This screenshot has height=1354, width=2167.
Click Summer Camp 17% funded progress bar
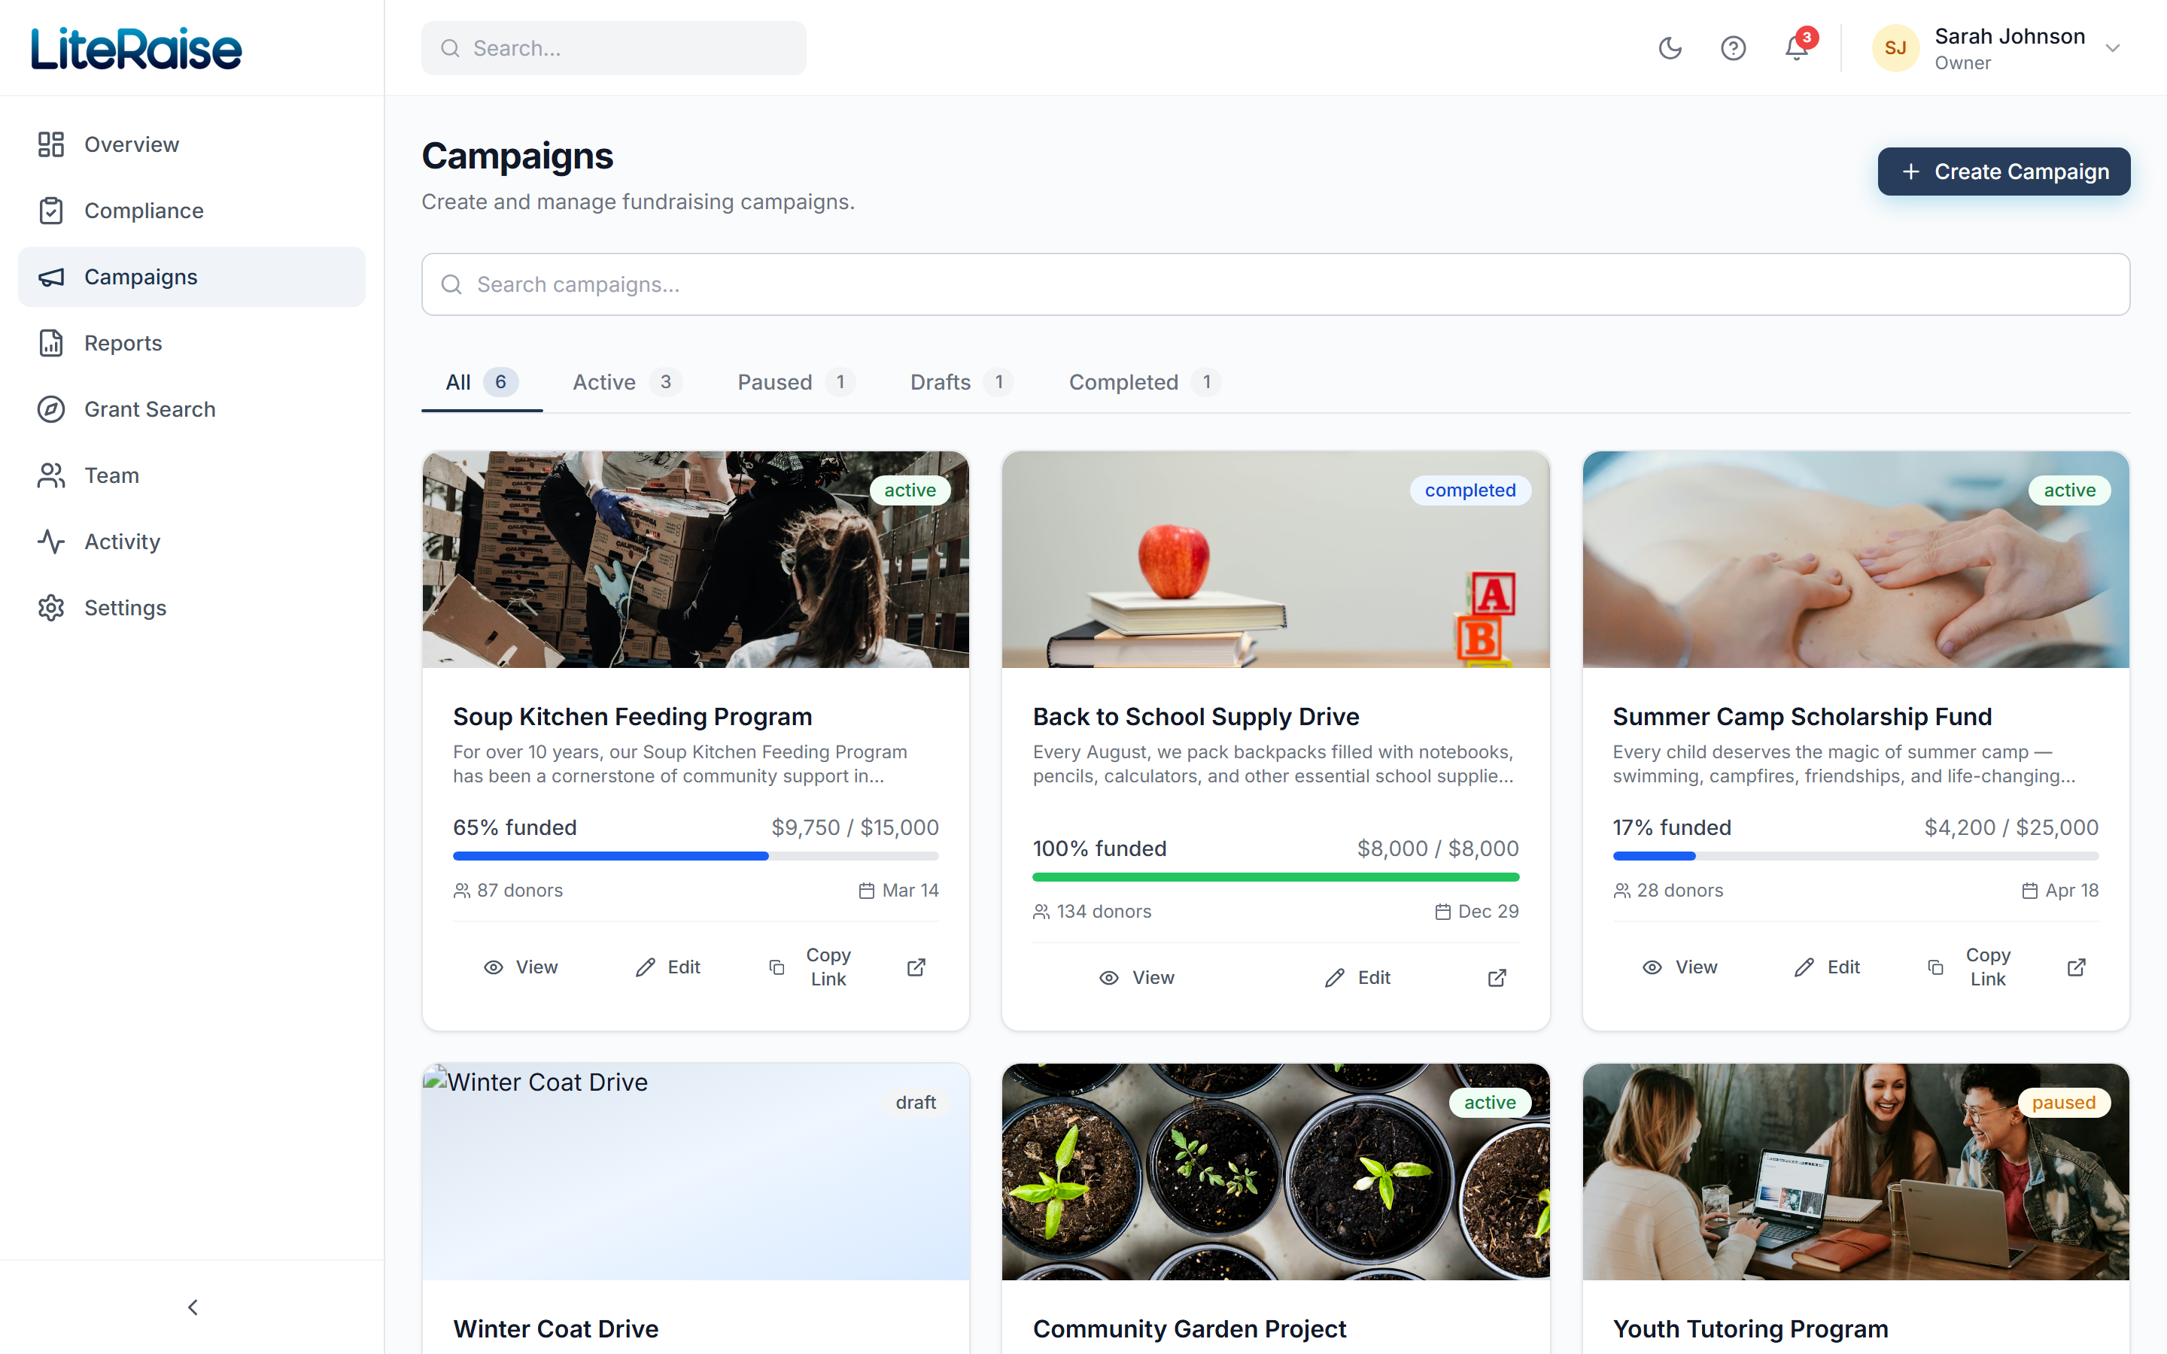point(1855,856)
